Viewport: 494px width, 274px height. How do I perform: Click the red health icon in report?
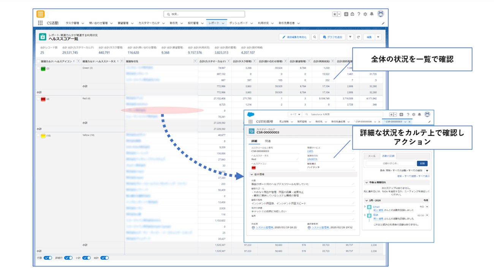click(x=43, y=99)
